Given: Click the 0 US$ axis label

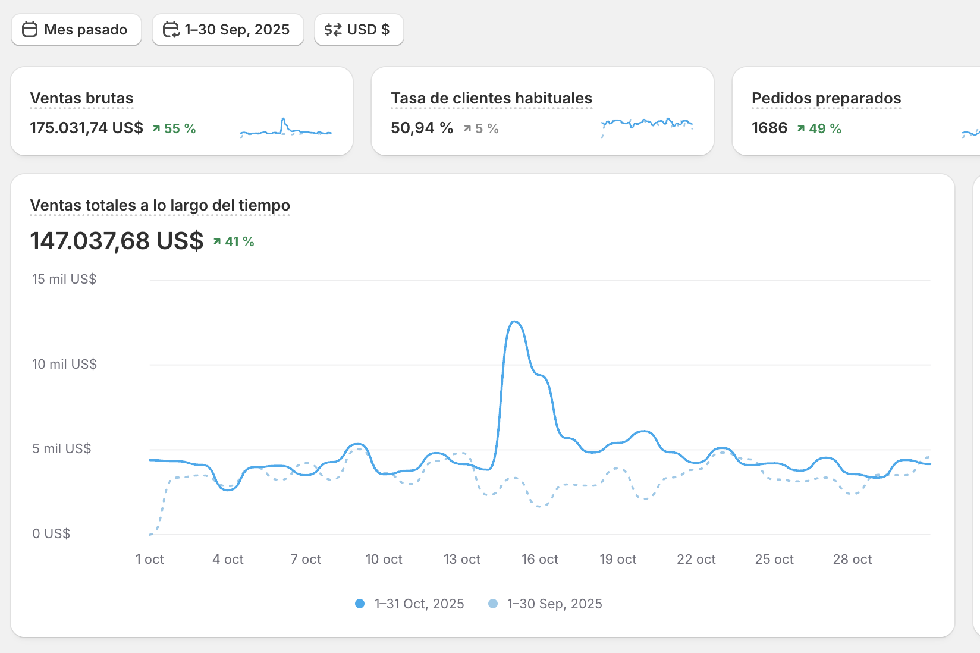Looking at the screenshot, I should (x=51, y=533).
